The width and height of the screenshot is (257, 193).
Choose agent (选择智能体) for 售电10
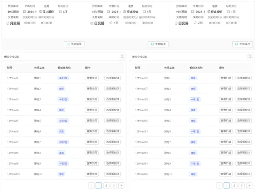[x=113, y=174]
